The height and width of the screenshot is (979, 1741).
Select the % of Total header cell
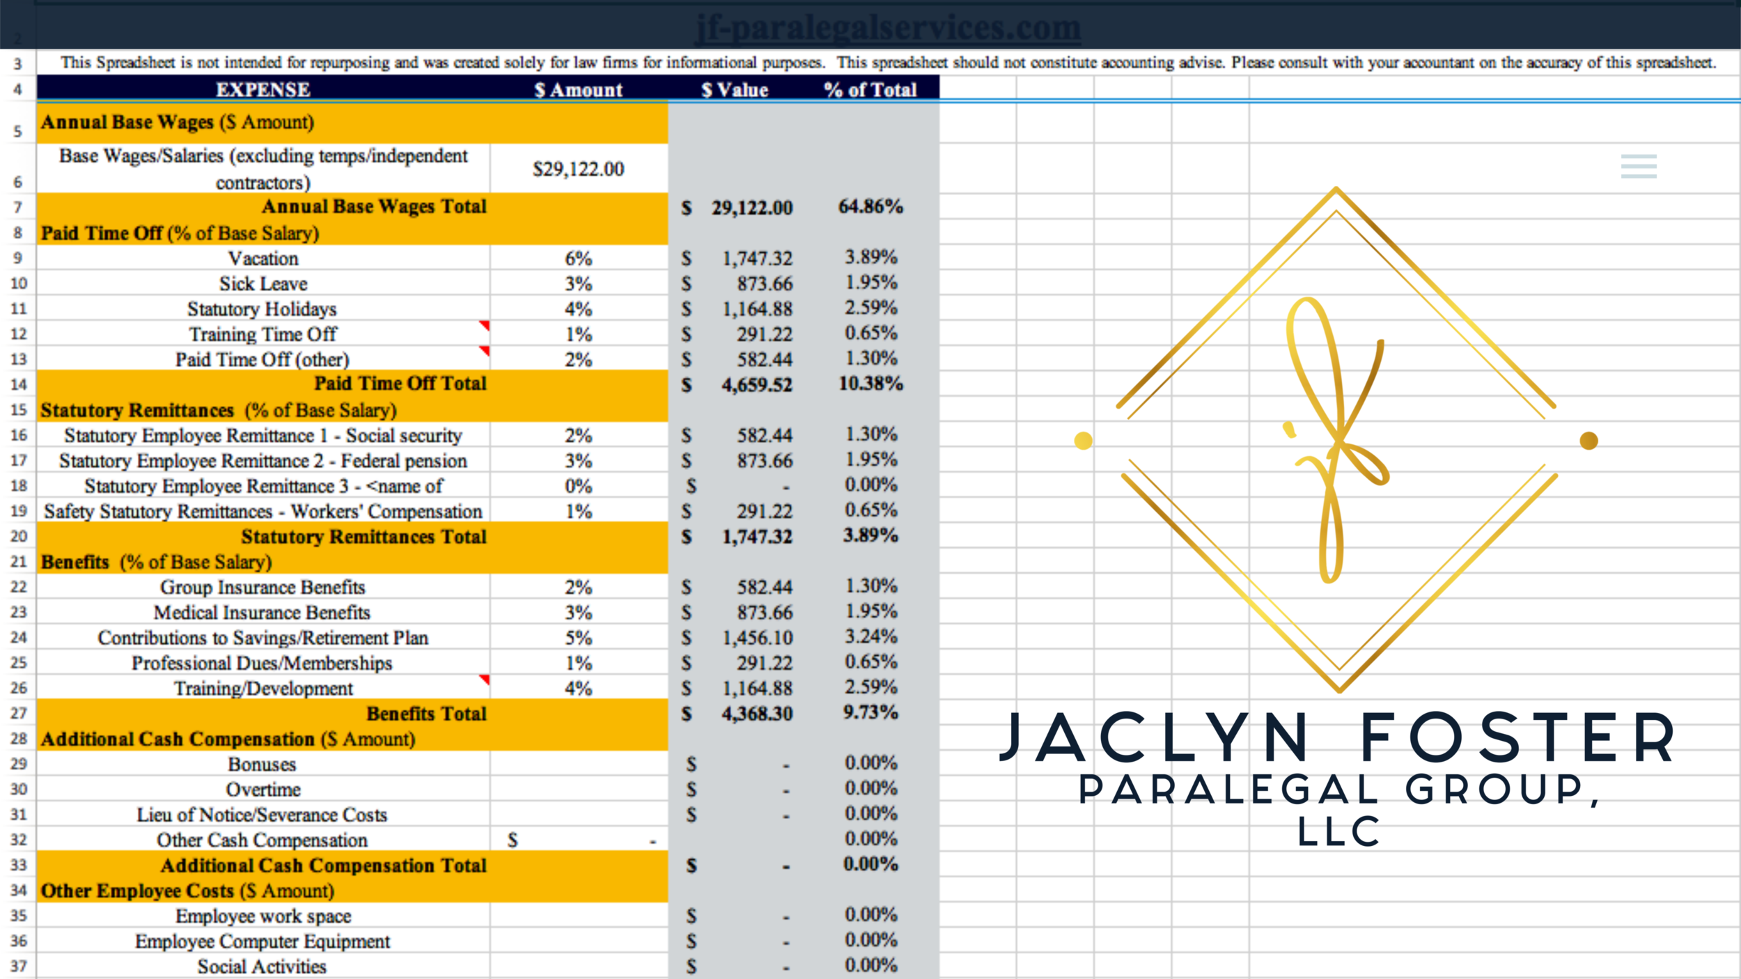[870, 89]
